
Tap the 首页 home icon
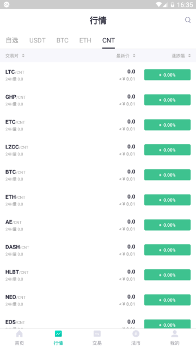[20, 333]
